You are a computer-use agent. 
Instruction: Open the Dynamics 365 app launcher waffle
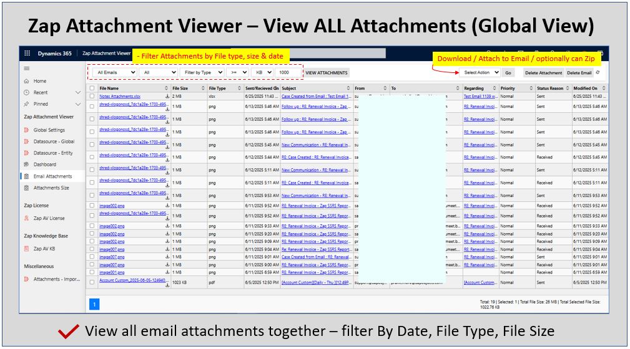(27, 53)
